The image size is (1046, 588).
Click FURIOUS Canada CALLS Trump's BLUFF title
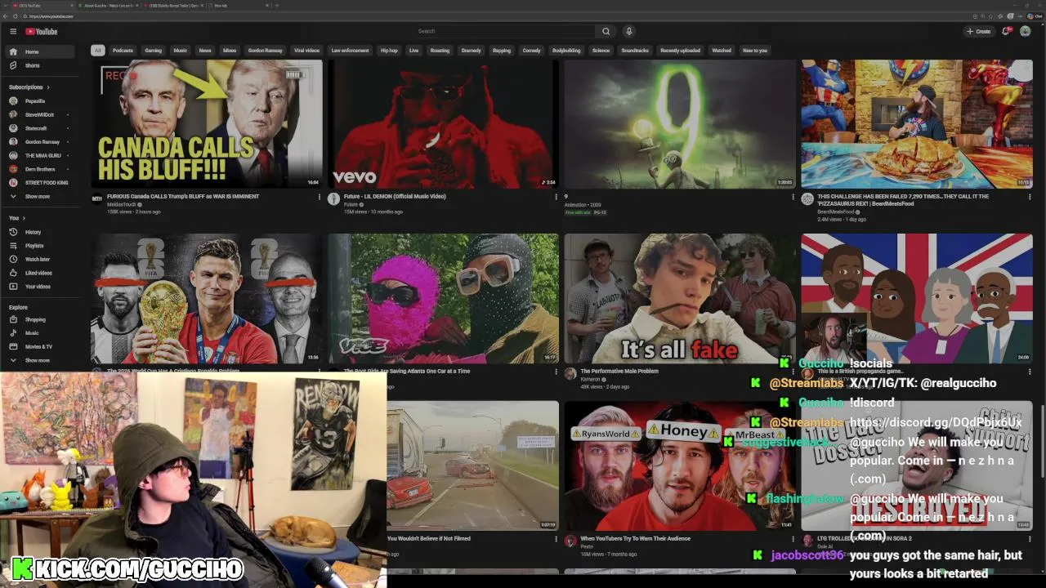click(x=183, y=197)
